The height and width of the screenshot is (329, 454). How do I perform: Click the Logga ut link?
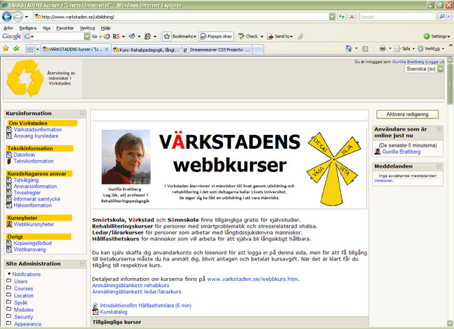pyautogui.click(x=434, y=61)
